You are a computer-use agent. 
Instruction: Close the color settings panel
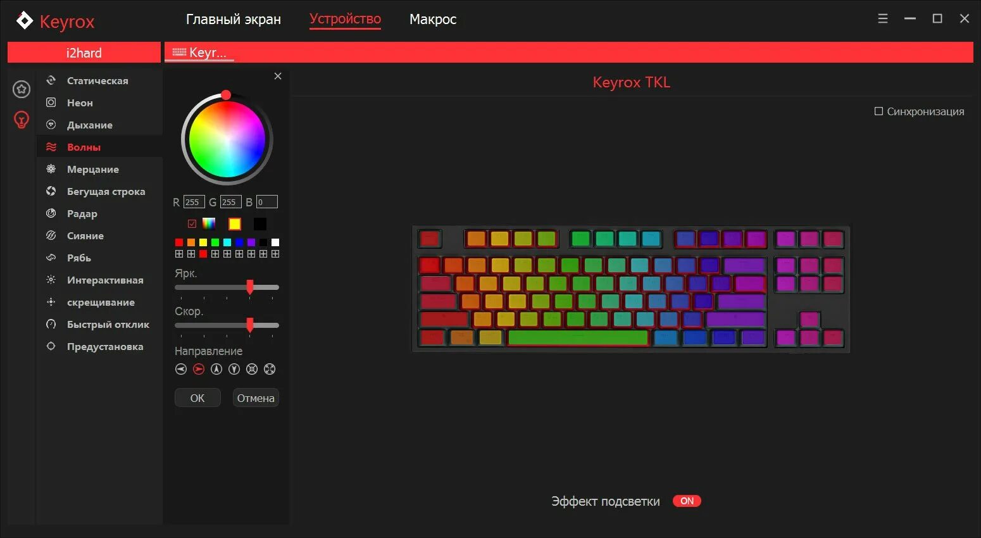coord(278,76)
